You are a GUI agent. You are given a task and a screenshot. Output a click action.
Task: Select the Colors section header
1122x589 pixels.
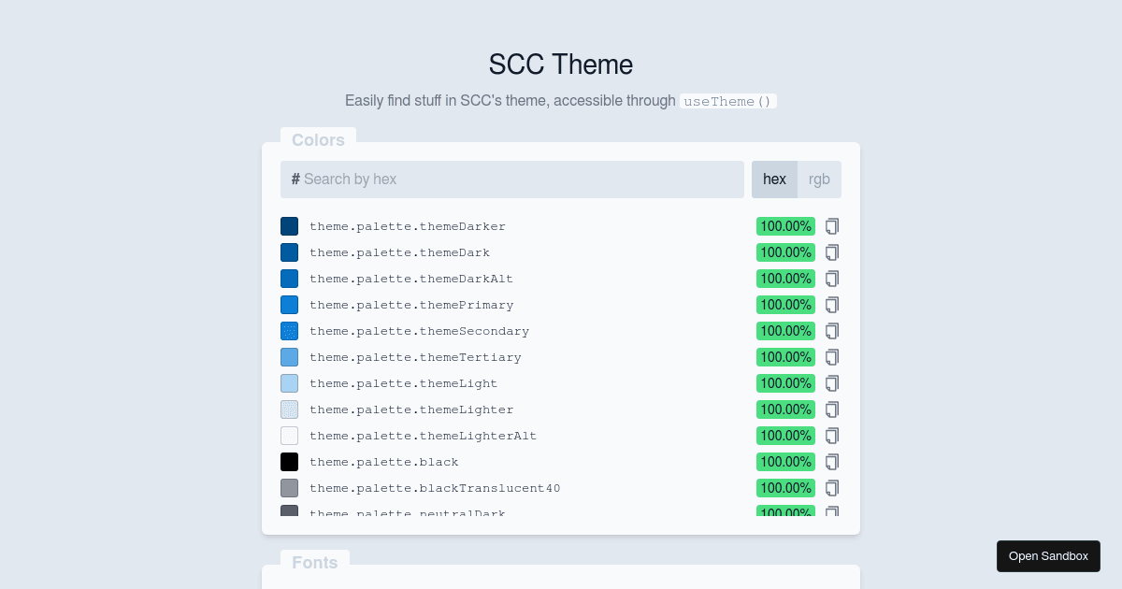(319, 140)
